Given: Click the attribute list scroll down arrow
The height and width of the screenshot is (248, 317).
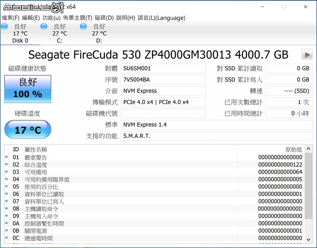Looking at the screenshot, I should pos(308,239).
